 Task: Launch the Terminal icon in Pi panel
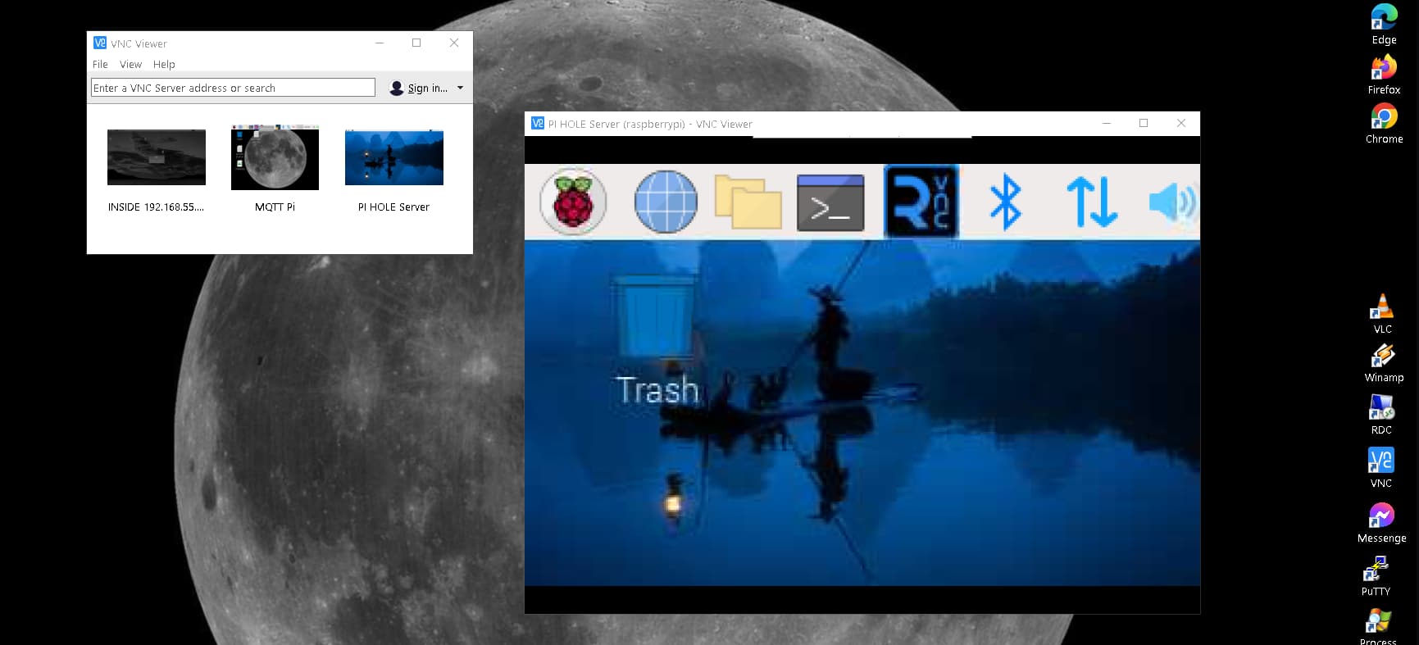tap(830, 202)
